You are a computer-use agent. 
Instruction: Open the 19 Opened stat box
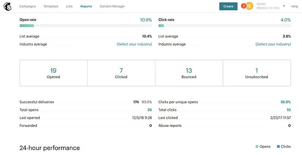(53, 73)
